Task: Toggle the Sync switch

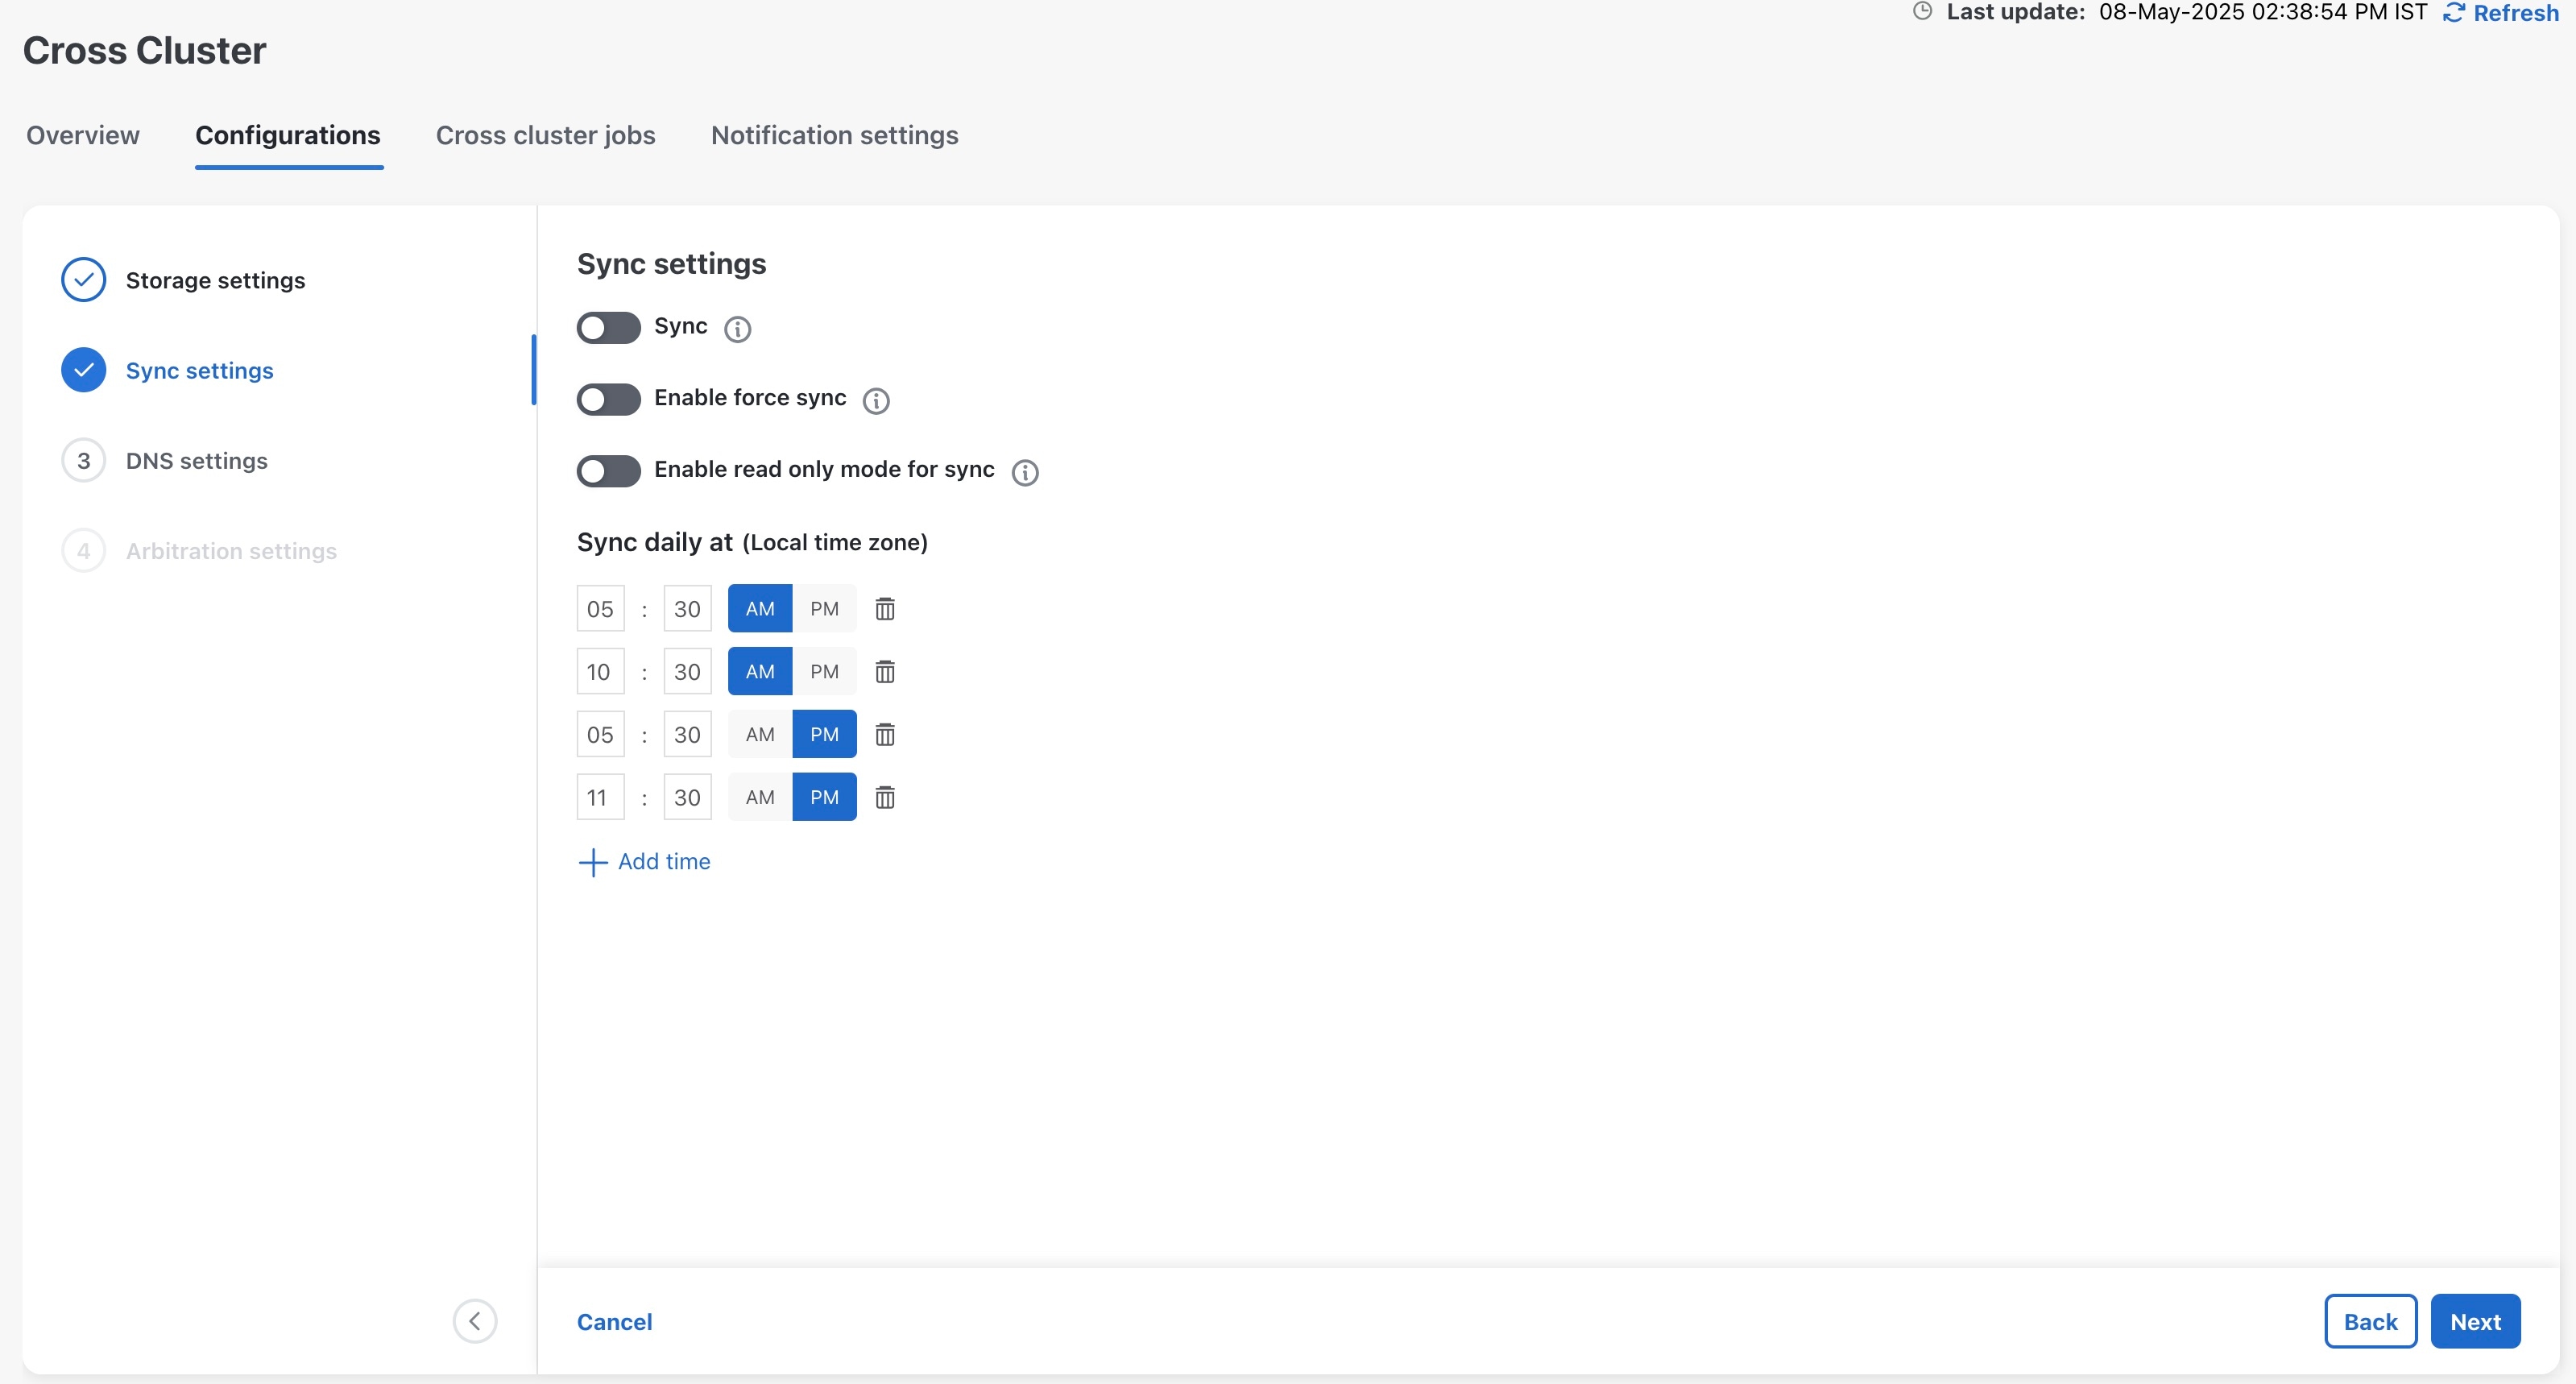Action: [608, 327]
